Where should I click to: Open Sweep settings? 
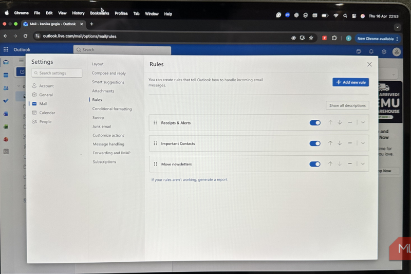pyautogui.click(x=98, y=118)
